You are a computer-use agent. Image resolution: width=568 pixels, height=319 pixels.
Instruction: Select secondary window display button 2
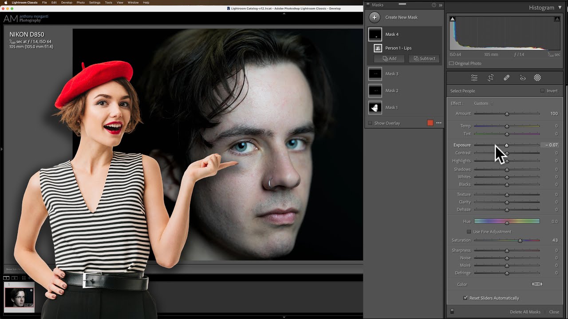[x=15, y=278]
